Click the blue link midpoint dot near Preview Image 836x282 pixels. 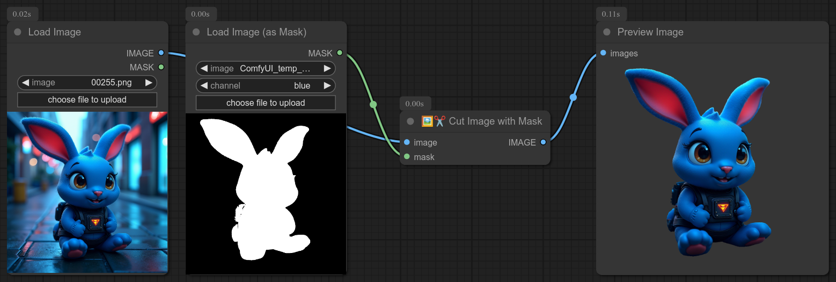click(x=573, y=97)
